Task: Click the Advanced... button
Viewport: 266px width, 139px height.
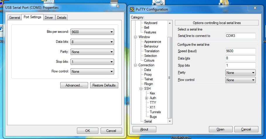Action: 74,85
